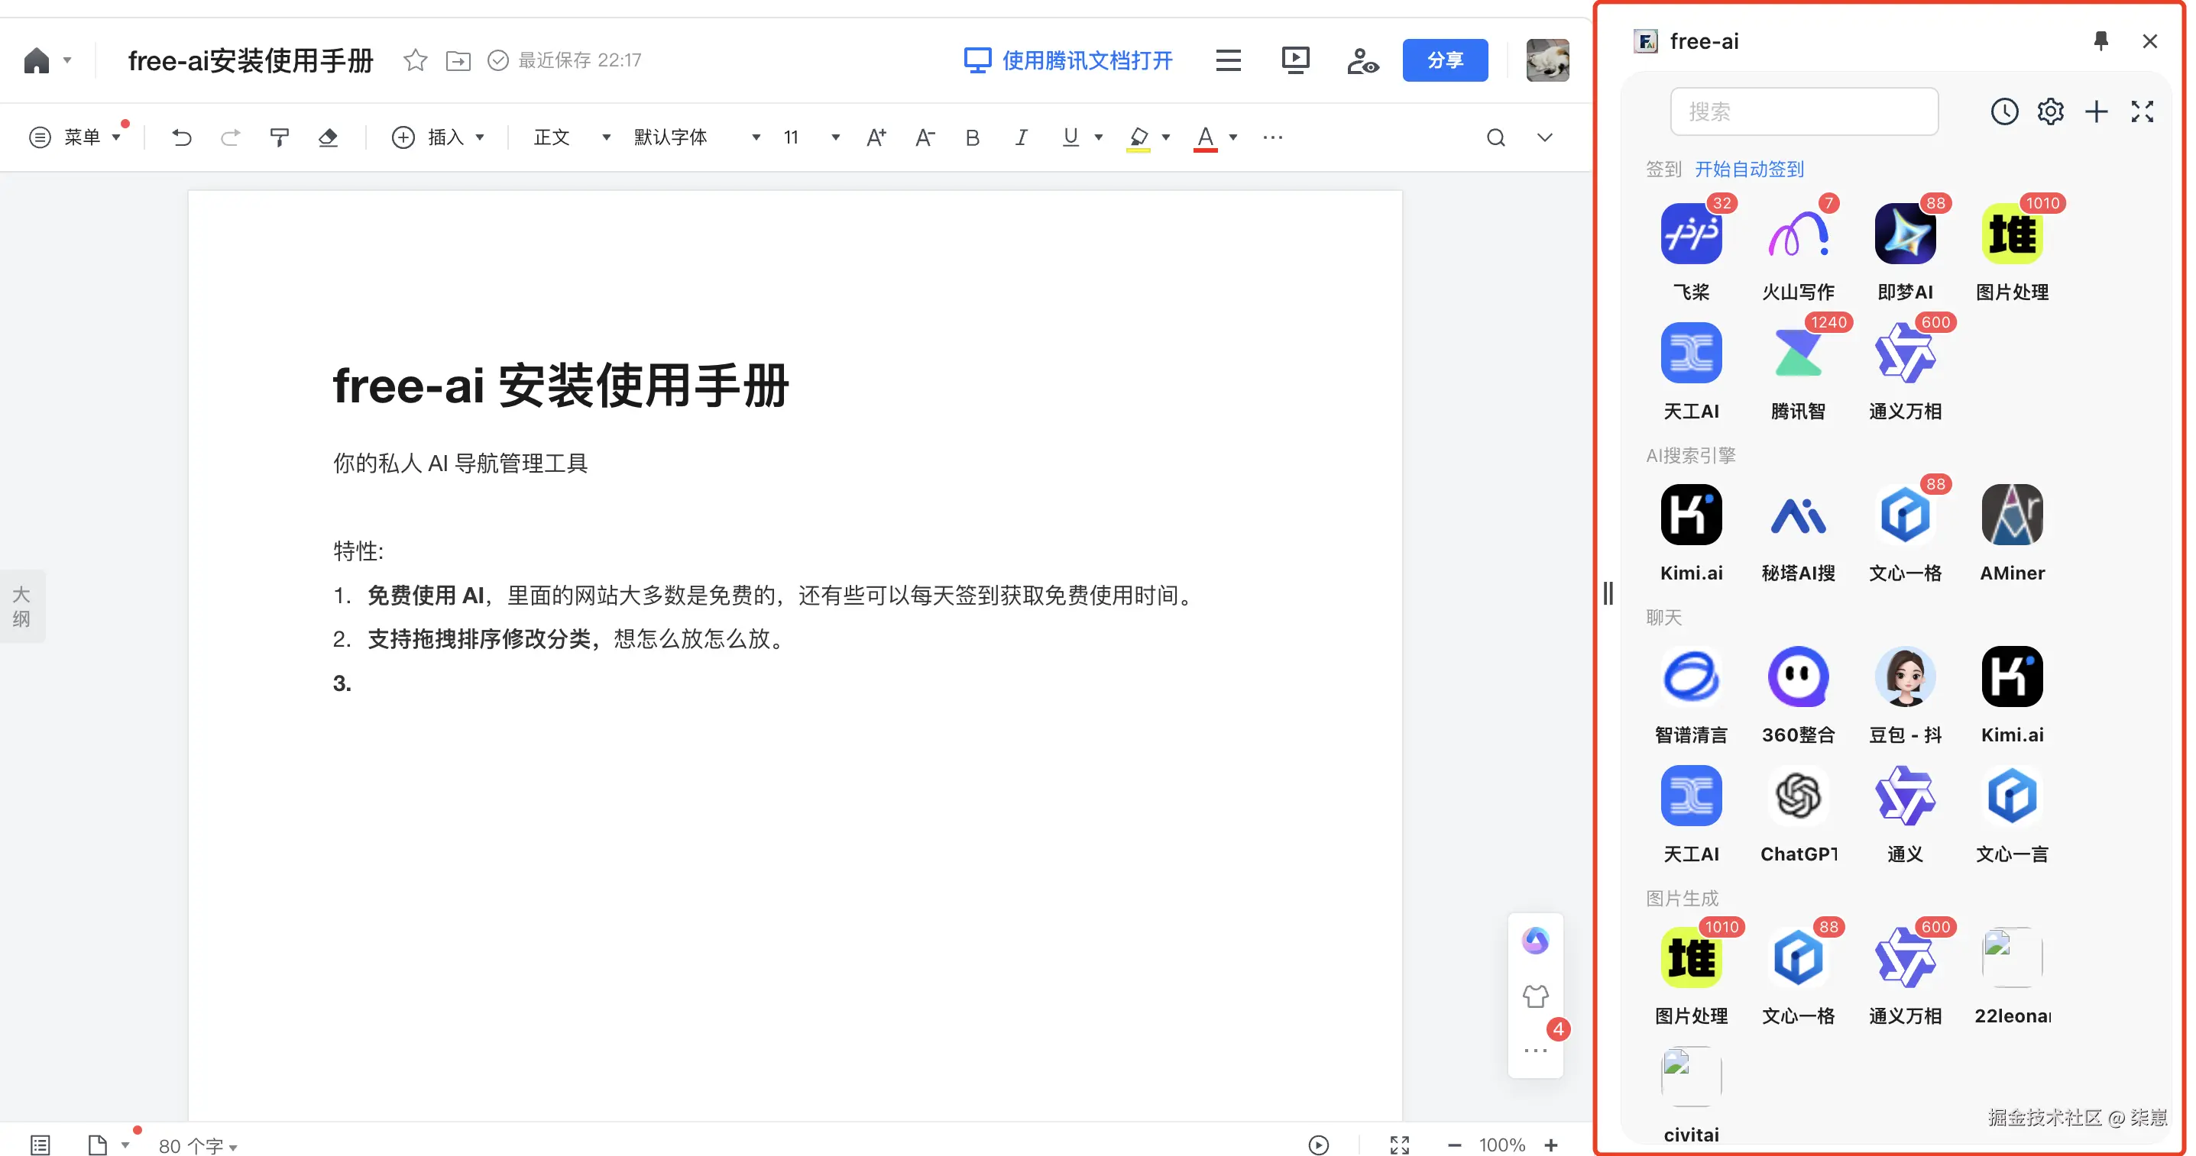The image size is (2196, 1156).
Task: Pin the free-ai panel
Action: pos(2100,41)
